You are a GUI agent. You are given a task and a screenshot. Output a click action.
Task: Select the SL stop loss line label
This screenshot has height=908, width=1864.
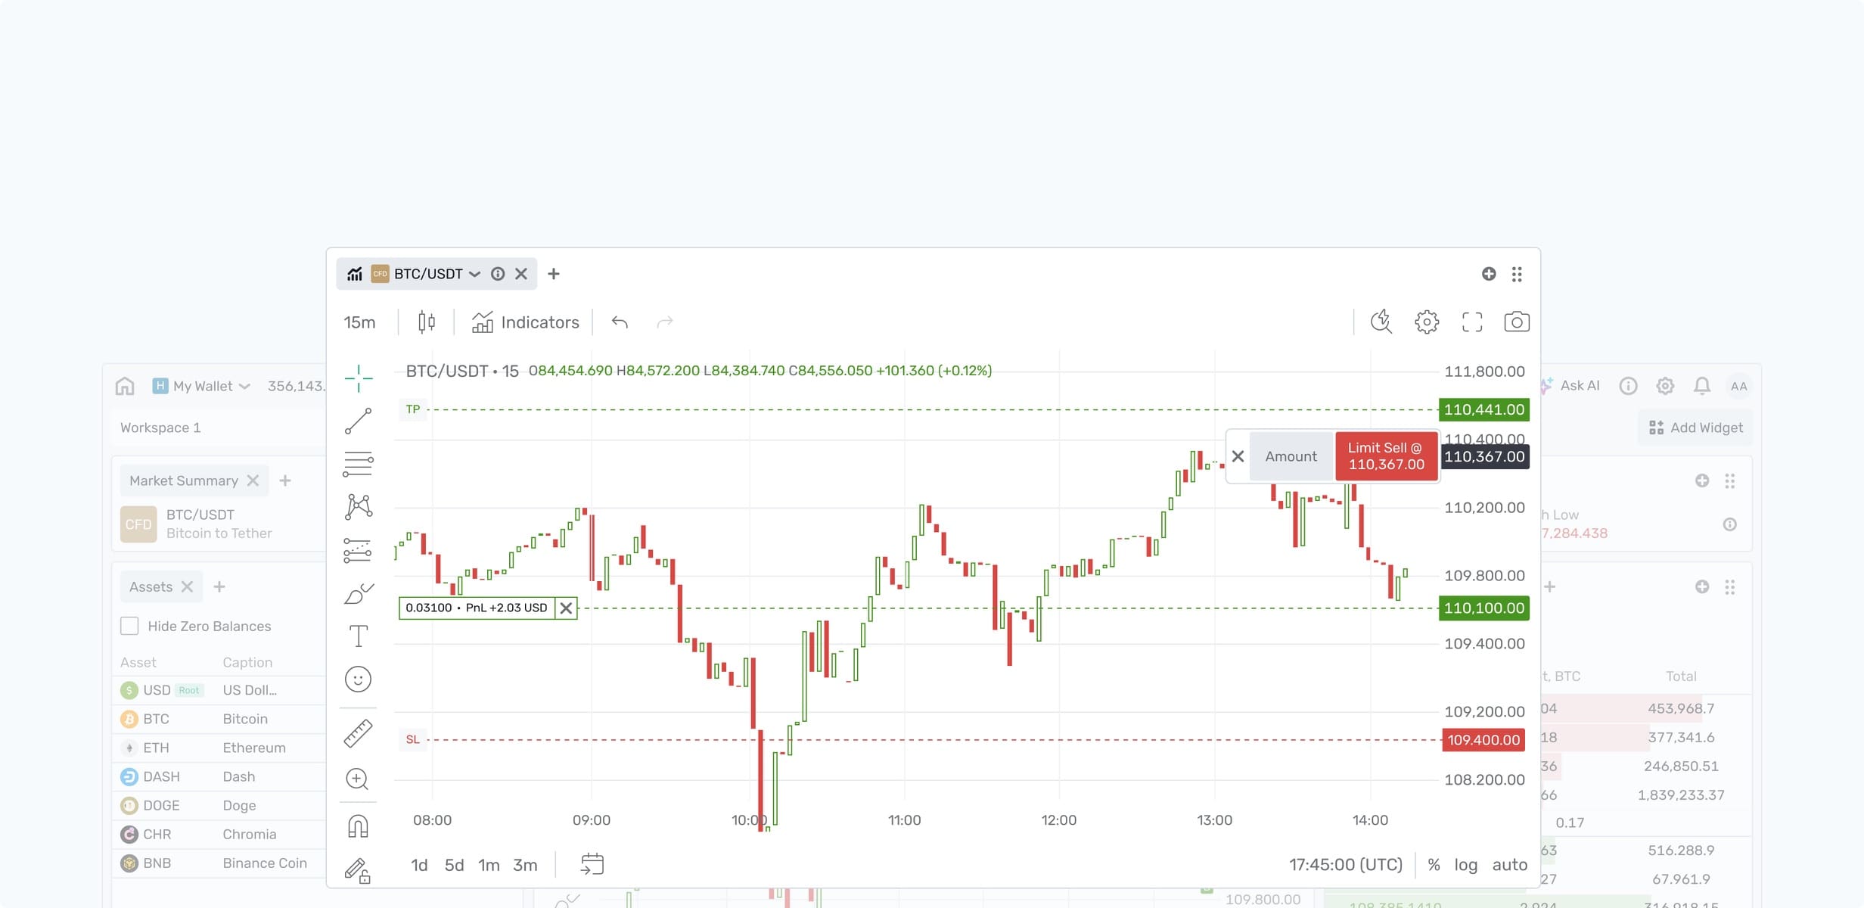413,739
